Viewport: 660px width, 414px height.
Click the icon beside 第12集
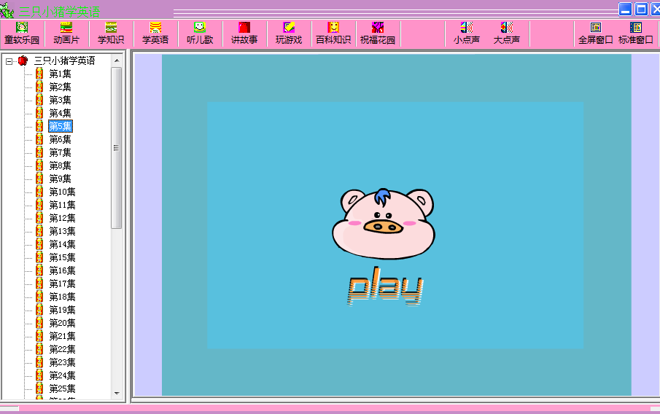click(x=39, y=218)
